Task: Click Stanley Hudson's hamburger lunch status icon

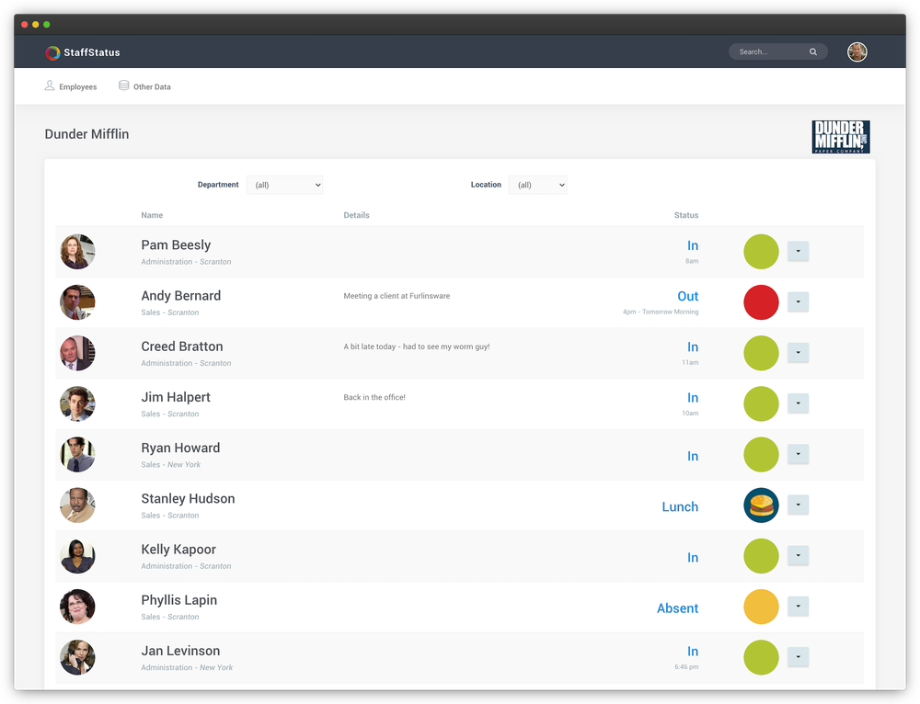Action: click(x=761, y=505)
